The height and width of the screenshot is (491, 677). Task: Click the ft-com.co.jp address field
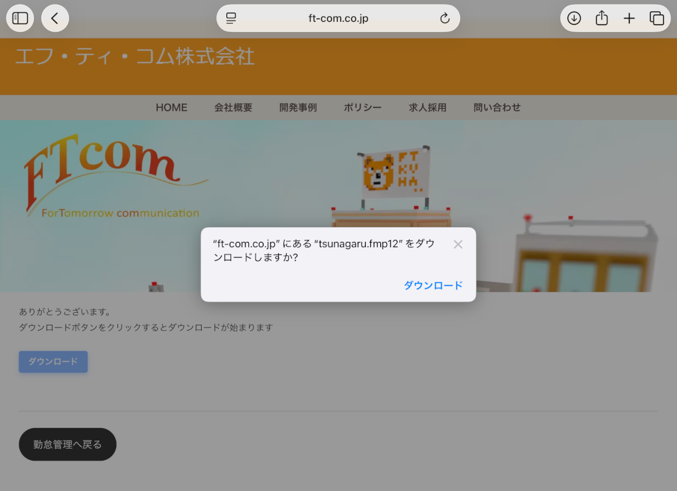(x=338, y=19)
